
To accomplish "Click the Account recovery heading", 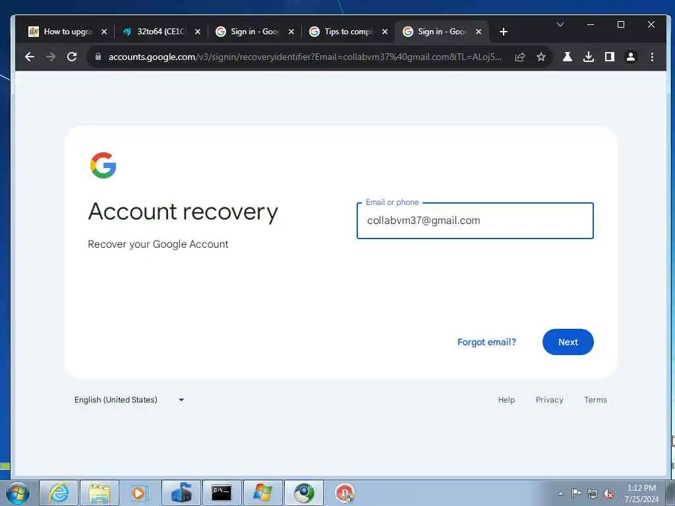I will click(x=183, y=211).
